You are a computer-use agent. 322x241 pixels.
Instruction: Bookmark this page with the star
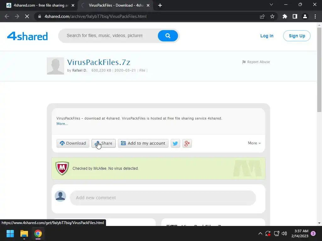click(x=272, y=16)
